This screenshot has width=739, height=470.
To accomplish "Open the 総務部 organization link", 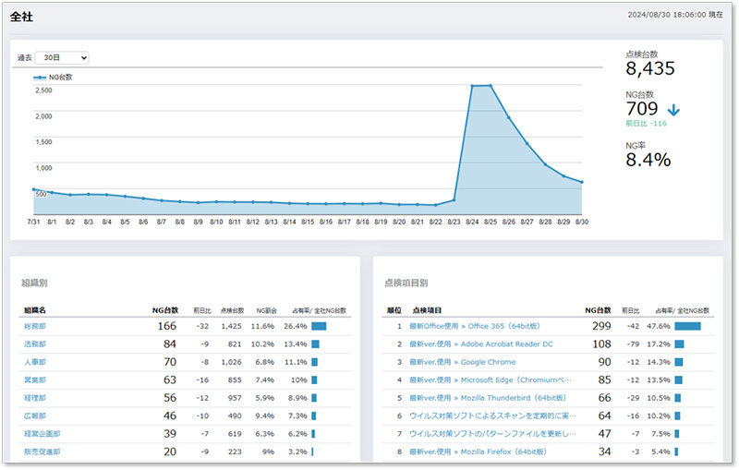I will tap(35, 326).
